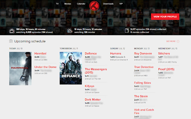
Task: Open the Killjoys show link
Action: point(90,86)
